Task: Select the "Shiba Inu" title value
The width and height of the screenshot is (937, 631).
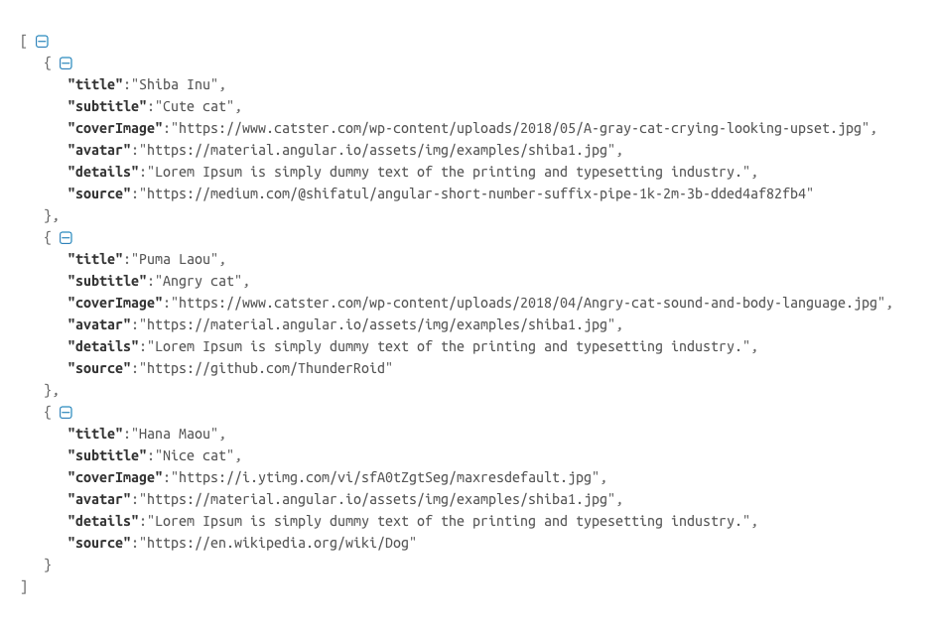Action: click(175, 85)
